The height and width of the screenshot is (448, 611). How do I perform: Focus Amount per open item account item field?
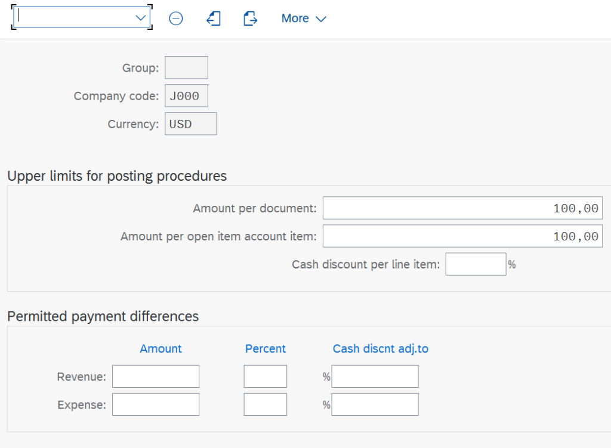(x=462, y=236)
